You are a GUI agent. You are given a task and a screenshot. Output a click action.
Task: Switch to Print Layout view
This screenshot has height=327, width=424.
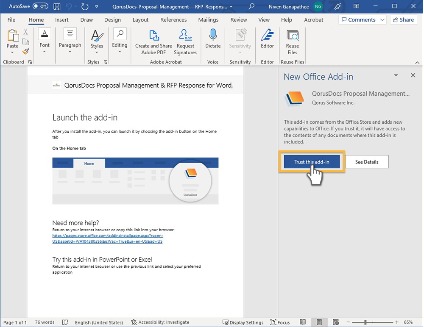pos(319,322)
